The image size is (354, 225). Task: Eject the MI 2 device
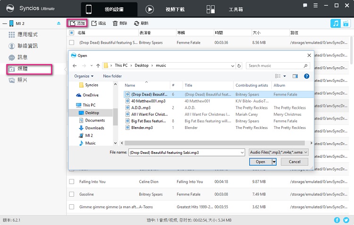click(59, 23)
